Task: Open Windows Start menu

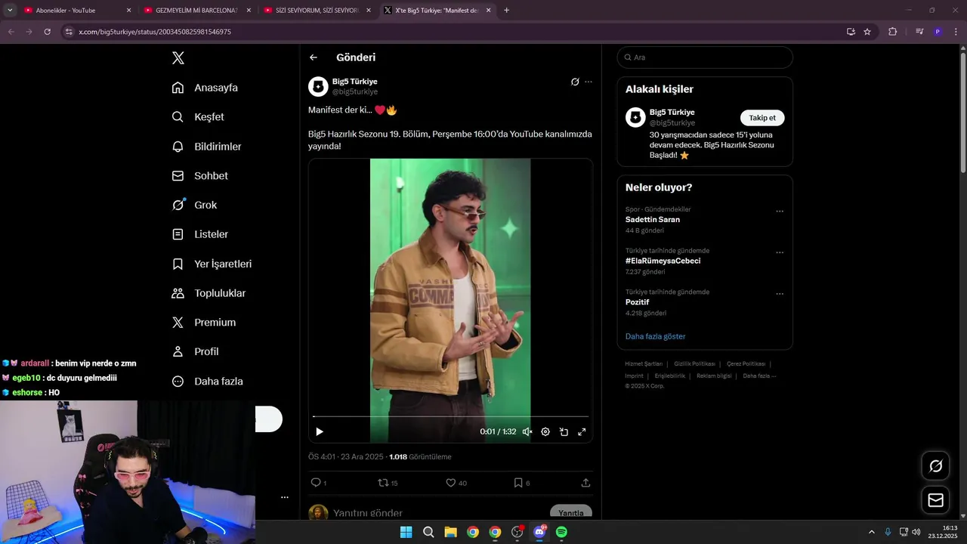Action: click(406, 532)
